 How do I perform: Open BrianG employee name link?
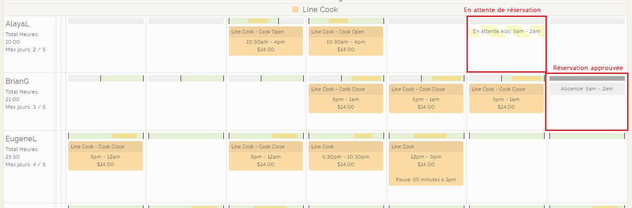(17, 82)
